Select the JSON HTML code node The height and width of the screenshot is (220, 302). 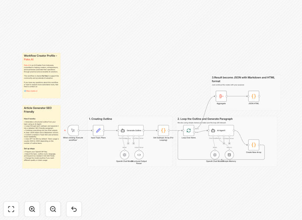254,96
